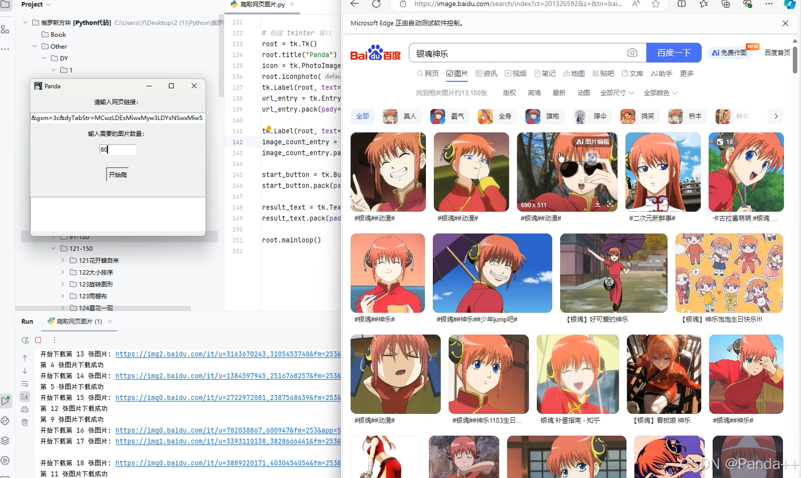
Task: Expand the 123旋转图形 folder
Action: [63, 284]
